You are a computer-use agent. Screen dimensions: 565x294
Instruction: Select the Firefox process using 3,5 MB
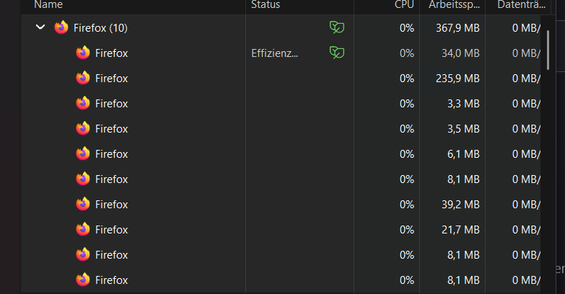click(111, 129)
